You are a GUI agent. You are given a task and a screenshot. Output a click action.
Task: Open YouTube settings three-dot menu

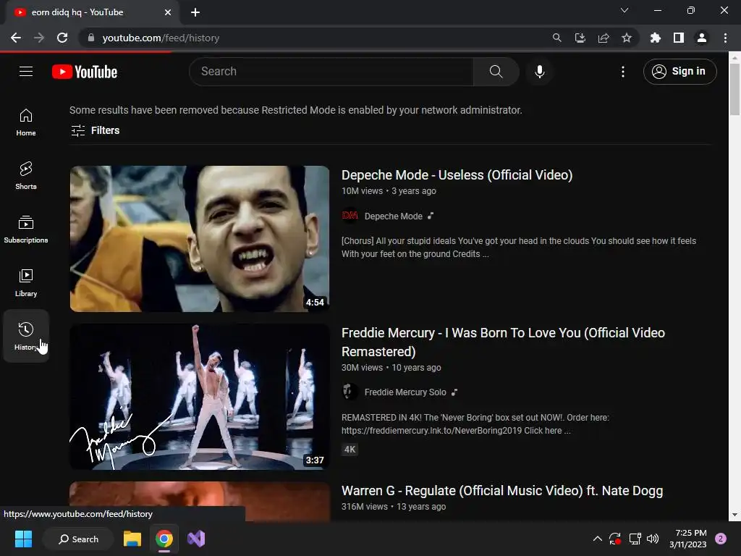tap(623, 72)
